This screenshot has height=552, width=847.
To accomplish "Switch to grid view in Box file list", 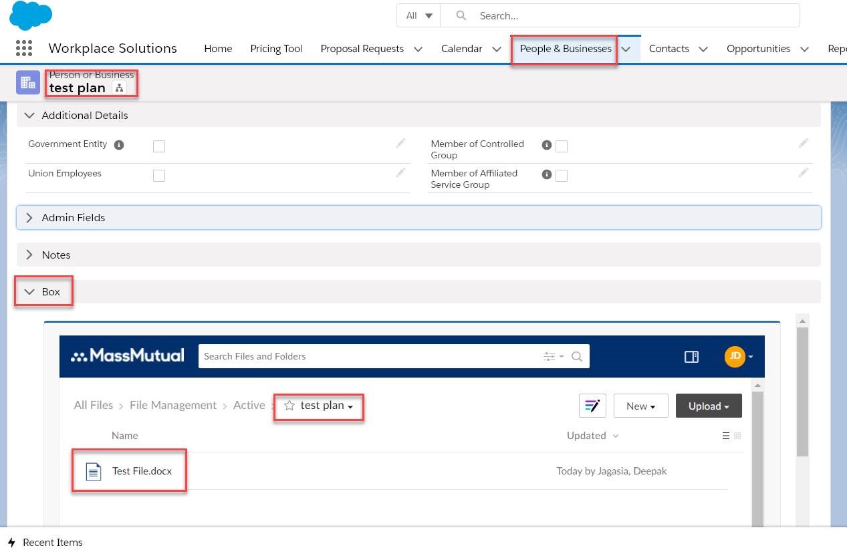I will pyautogui.click(x=738, y=436).
